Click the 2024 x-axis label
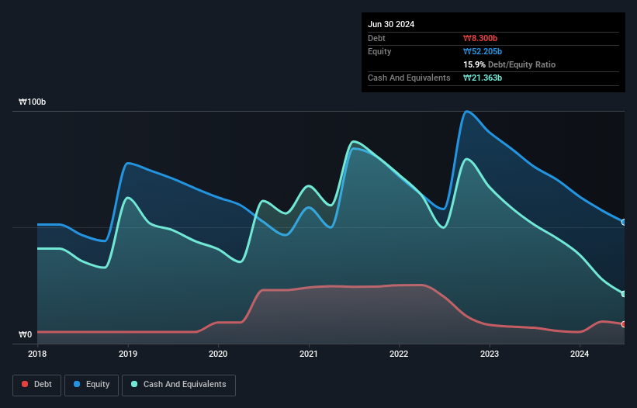This screenshot has height=408, width=637. (x=580, y=354)
